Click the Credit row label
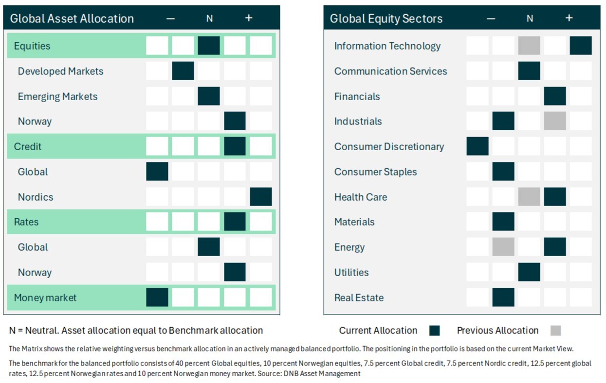Viewport: 606px width, 383px height. point(28,146)
